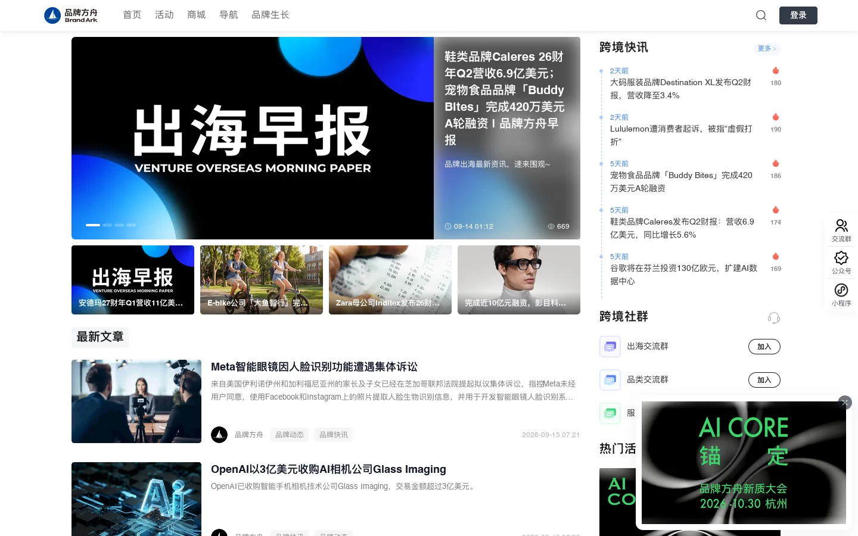Viewport: 858px width, 536px height.
Task: Click flame icon above count 190
Action: click(x=776, y=117)
